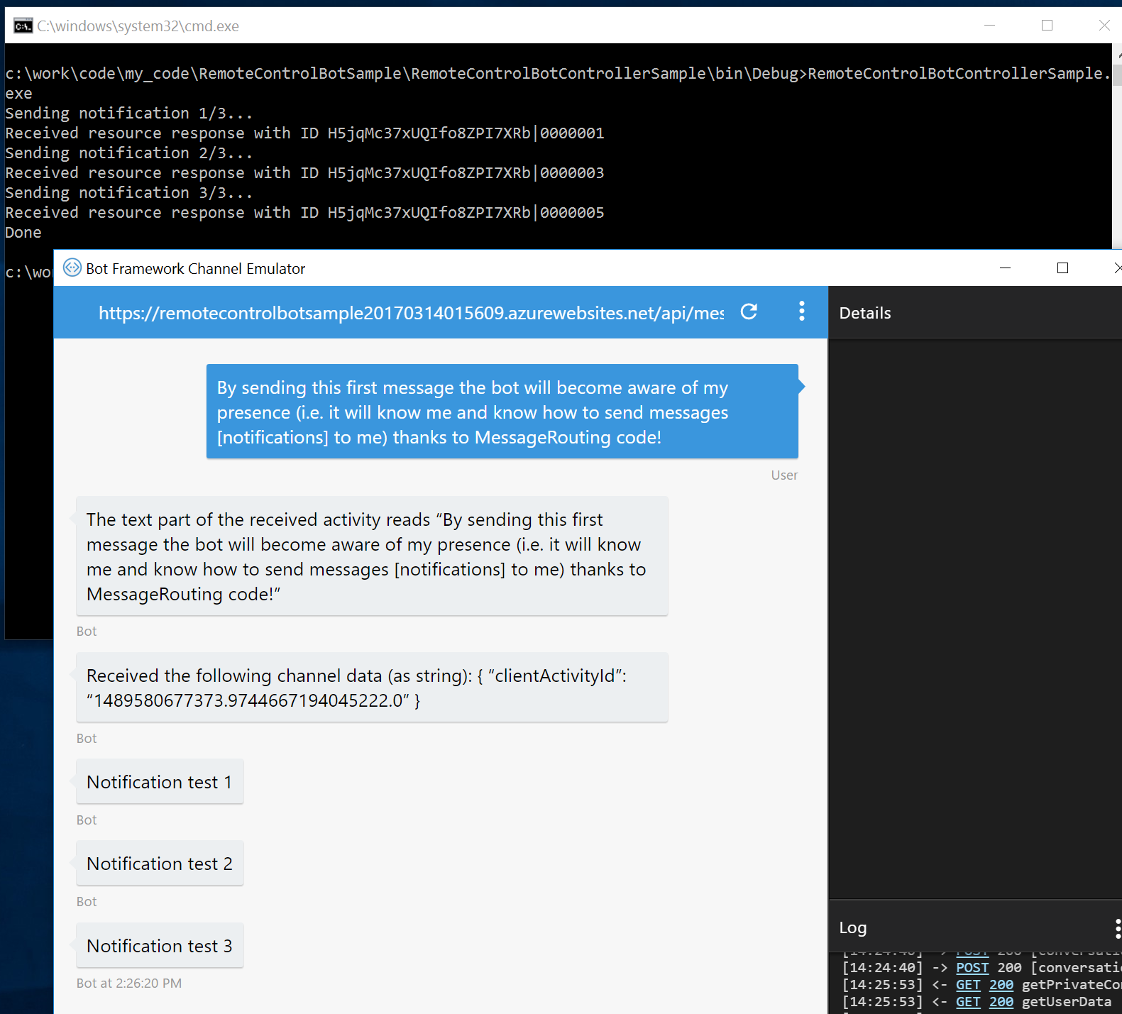Select the 'Received the following channel data' message

(x=372, y=688)
